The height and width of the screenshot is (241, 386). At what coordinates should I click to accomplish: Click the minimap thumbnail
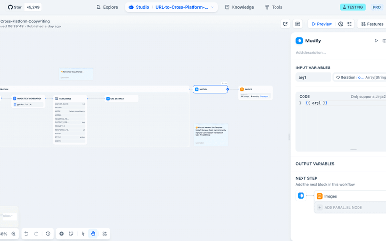(x=9, y=216)
